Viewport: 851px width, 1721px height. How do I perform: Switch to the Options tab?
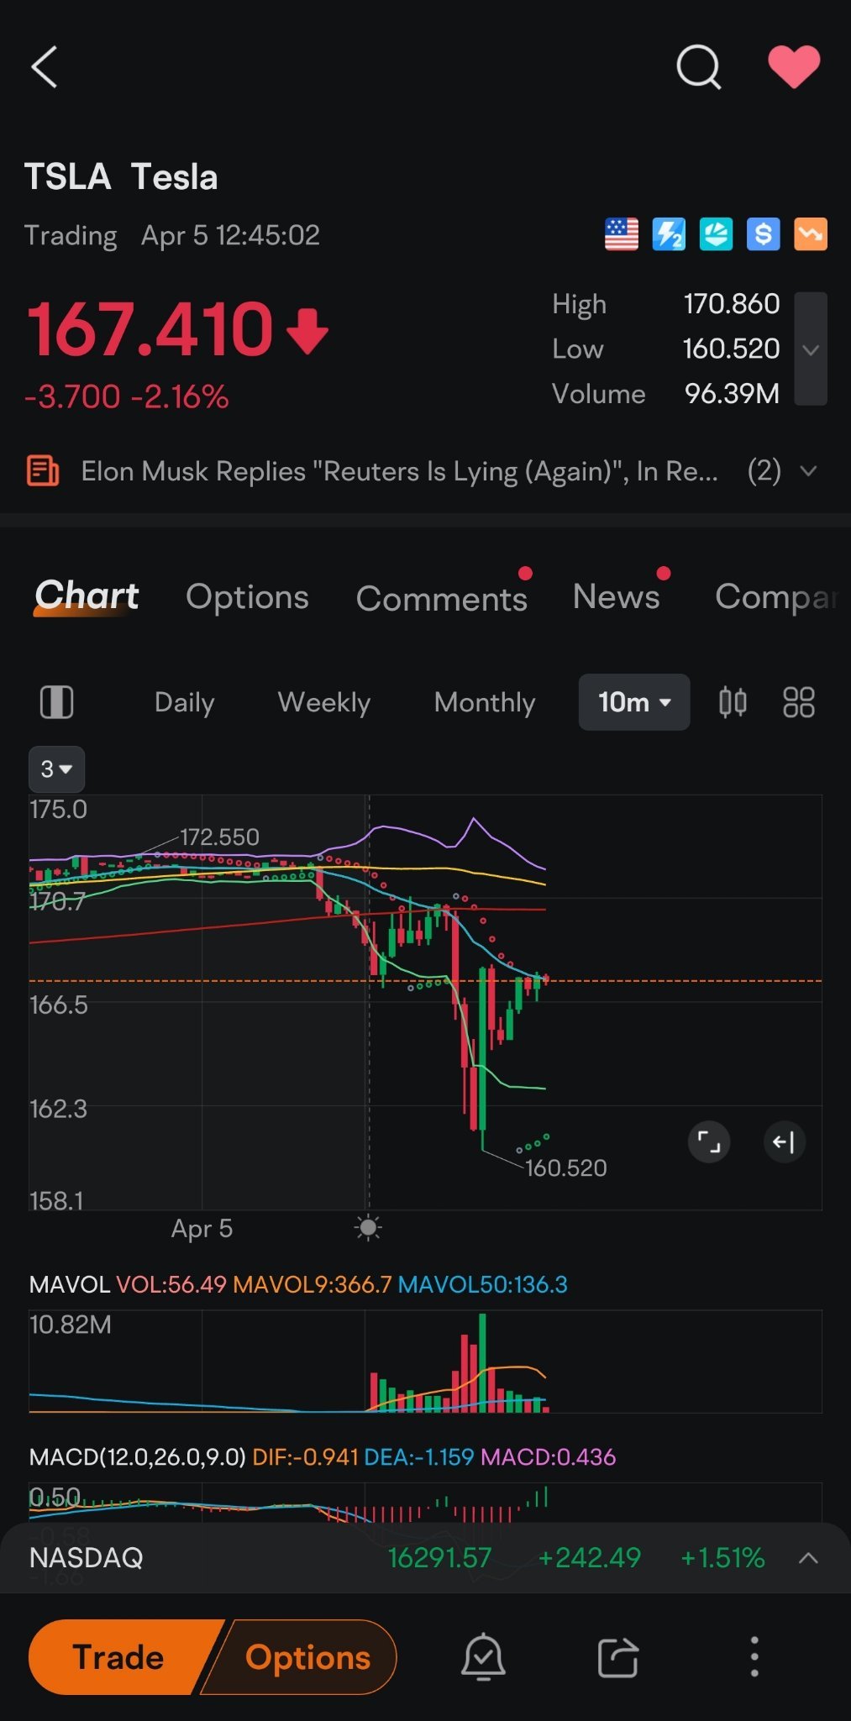(x=247, y=596)
